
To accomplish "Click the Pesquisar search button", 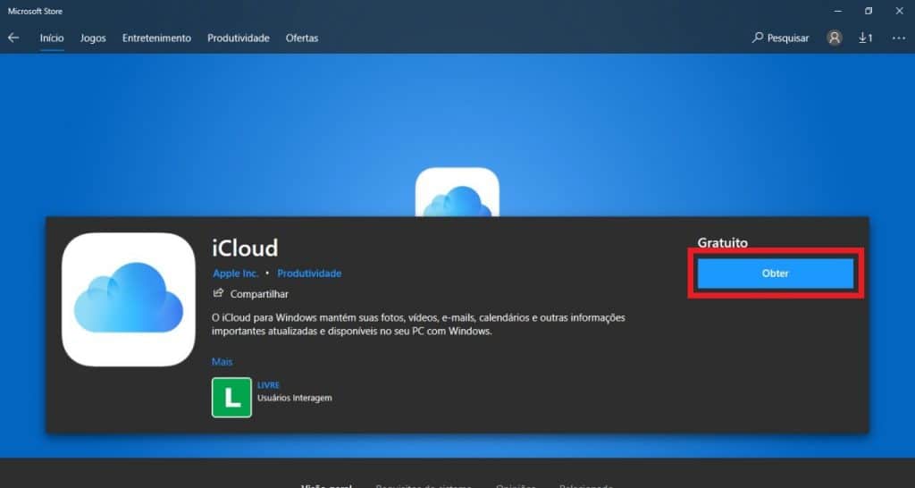I will click(x=780, y=38).
